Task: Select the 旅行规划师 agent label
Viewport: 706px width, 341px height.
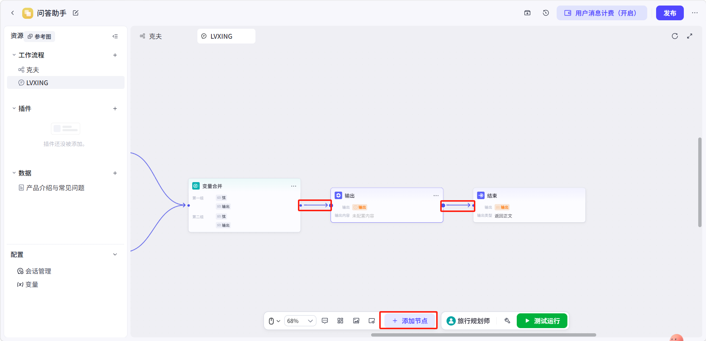Action: point(474,321)
